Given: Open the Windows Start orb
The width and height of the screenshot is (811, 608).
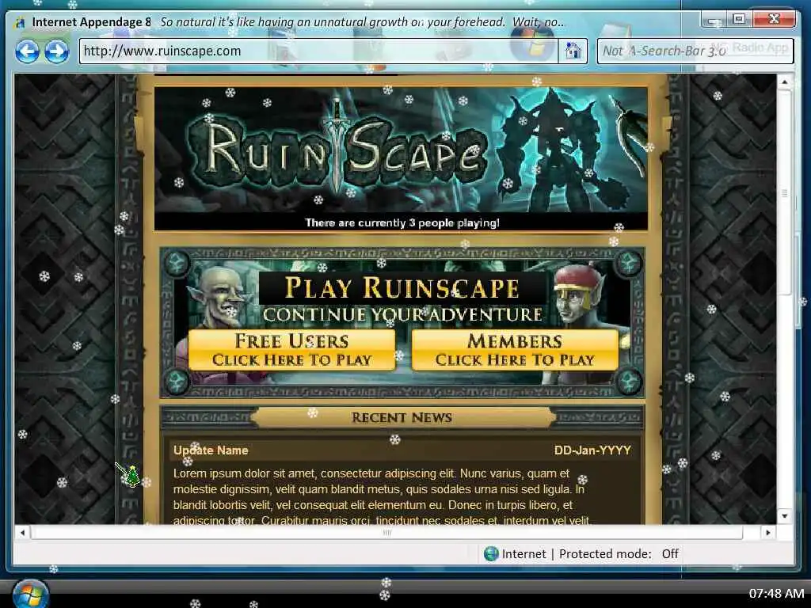Looking at the screenshot, I should pyautogui.click(x=31, y=595).
